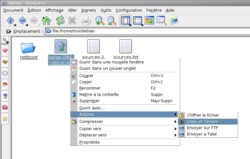Open the file size view magnifier icon
This screenshot has height=159, width=250.
161,20
